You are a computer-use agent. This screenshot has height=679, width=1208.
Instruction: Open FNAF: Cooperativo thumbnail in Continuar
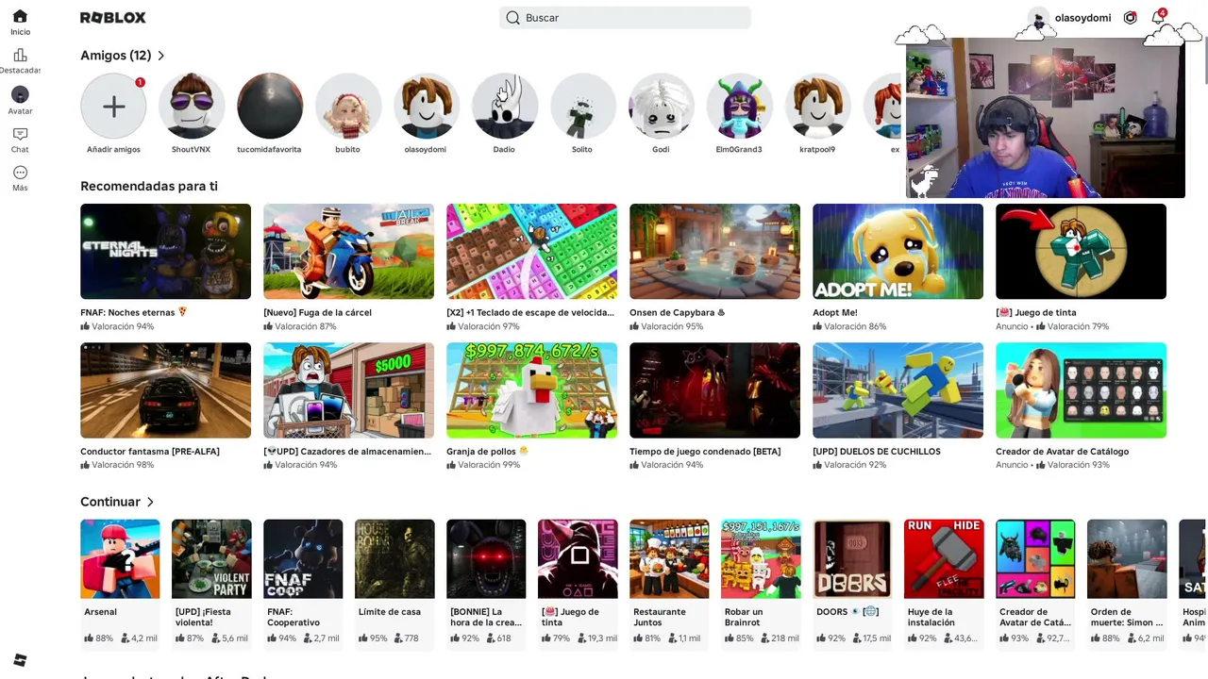click(x=303, y=558)
